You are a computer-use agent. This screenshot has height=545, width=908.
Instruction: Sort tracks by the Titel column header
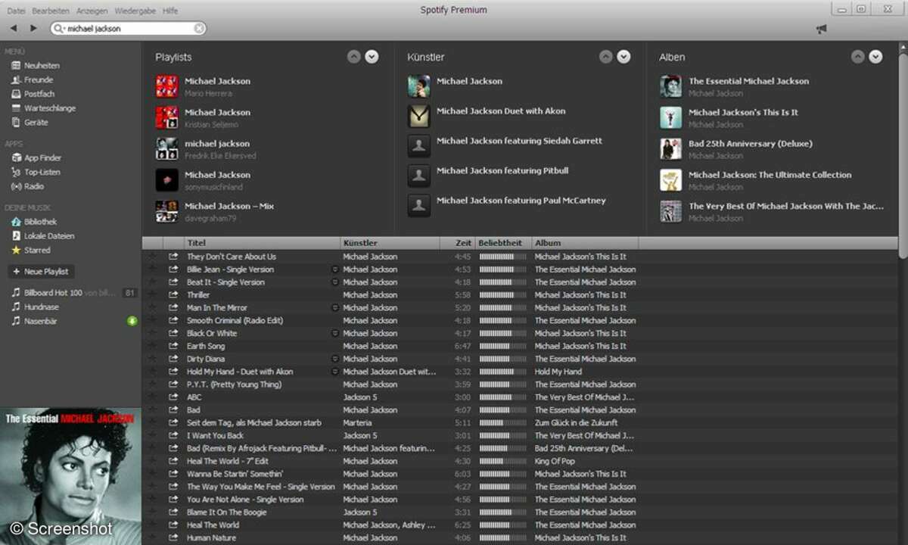262,243
